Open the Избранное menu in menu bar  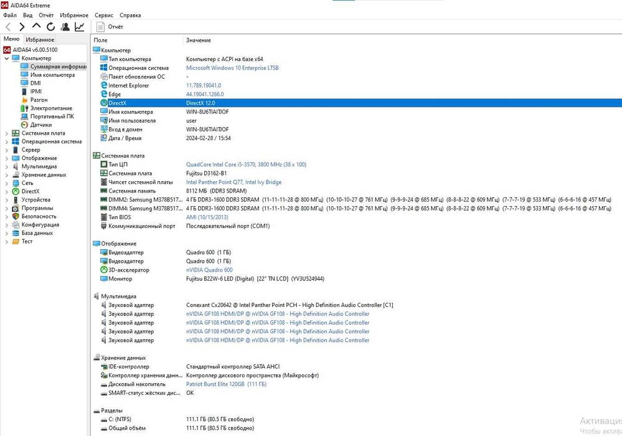click(74, 15)
